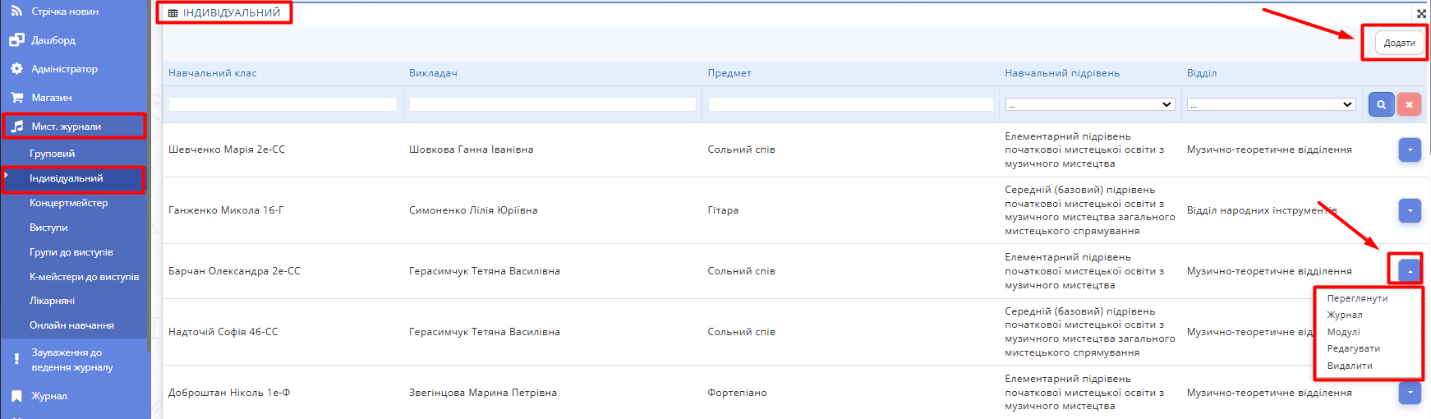1431x419 pixels.
Task: Click the ІНДИВІДУАЛЬНИЙ panel title
Action: (232, 13)
